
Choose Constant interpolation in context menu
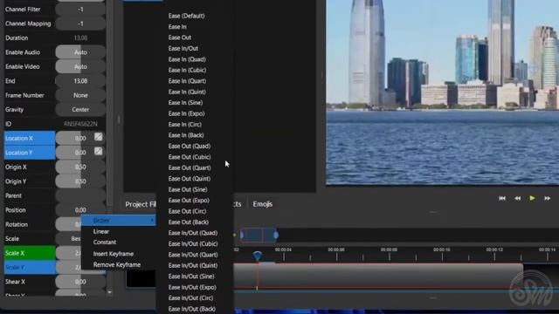point(105,242)
